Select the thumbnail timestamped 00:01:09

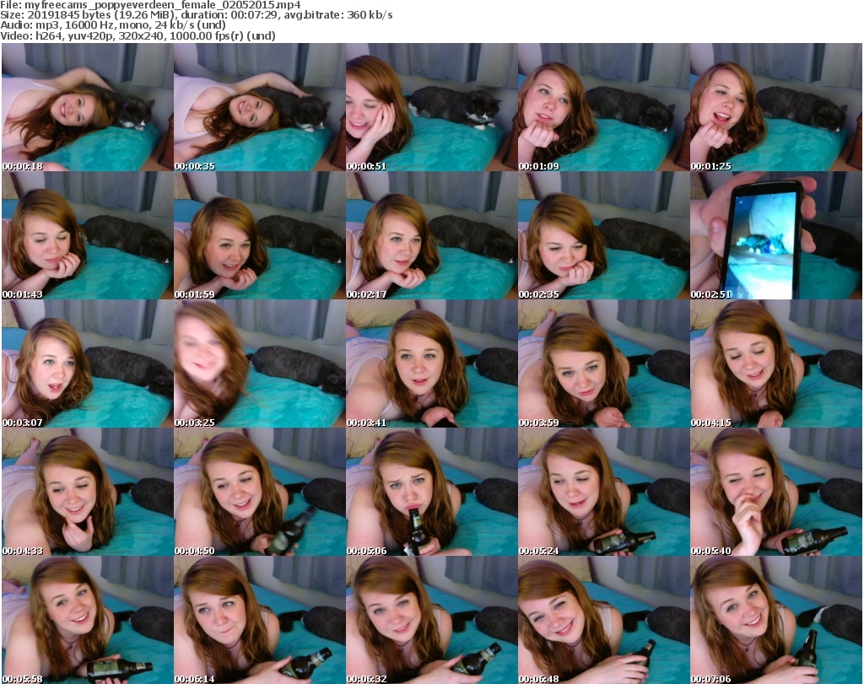tap(603, 107)
